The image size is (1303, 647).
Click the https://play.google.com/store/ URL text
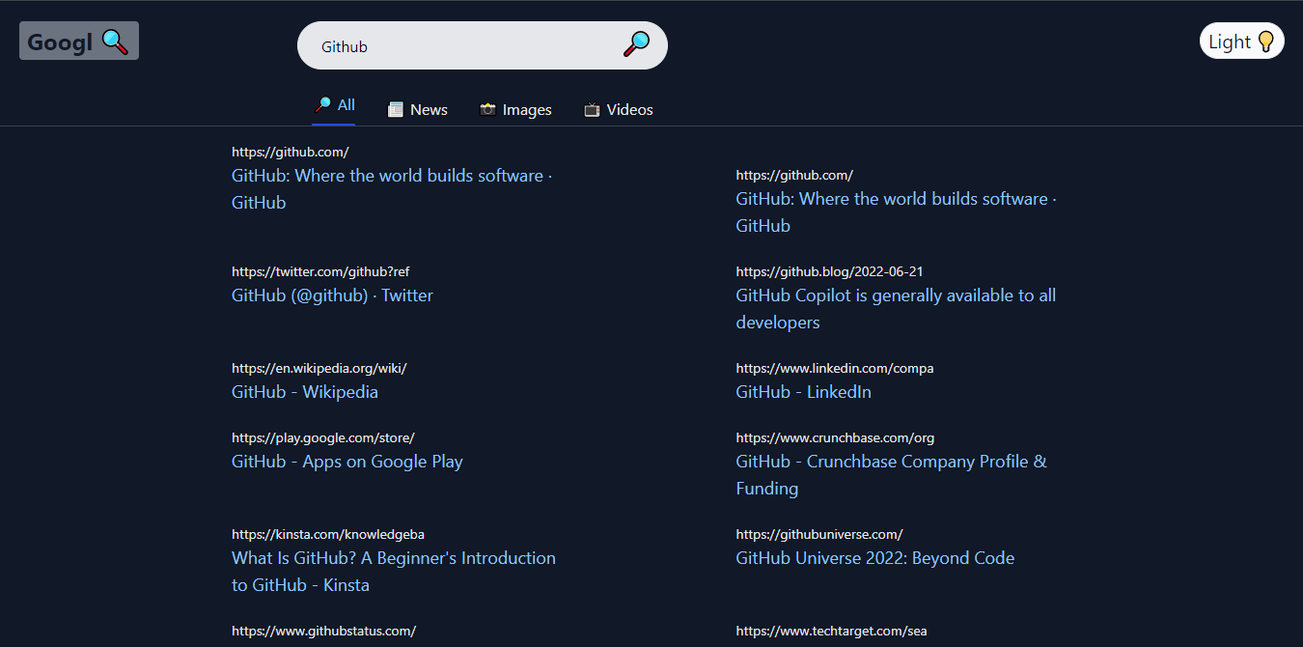pyautogui.click(x=323, y=438)
